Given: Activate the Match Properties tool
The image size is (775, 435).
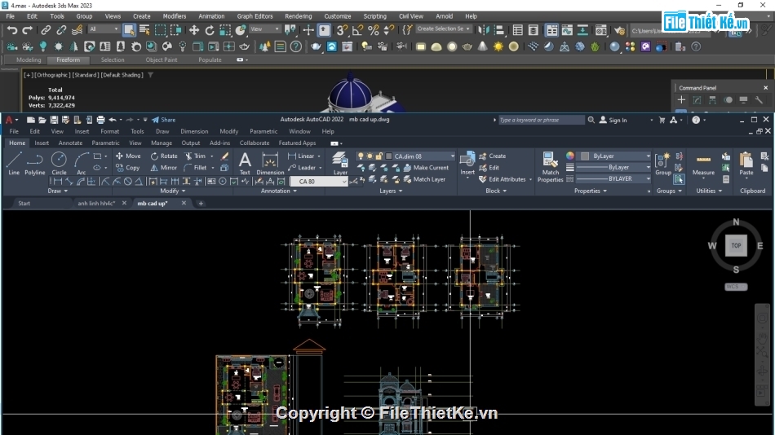Looking at the screenshot, I should pos(550,167).
